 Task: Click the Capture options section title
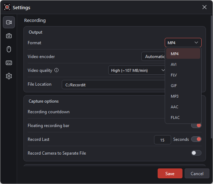click(x=44, y=101)
